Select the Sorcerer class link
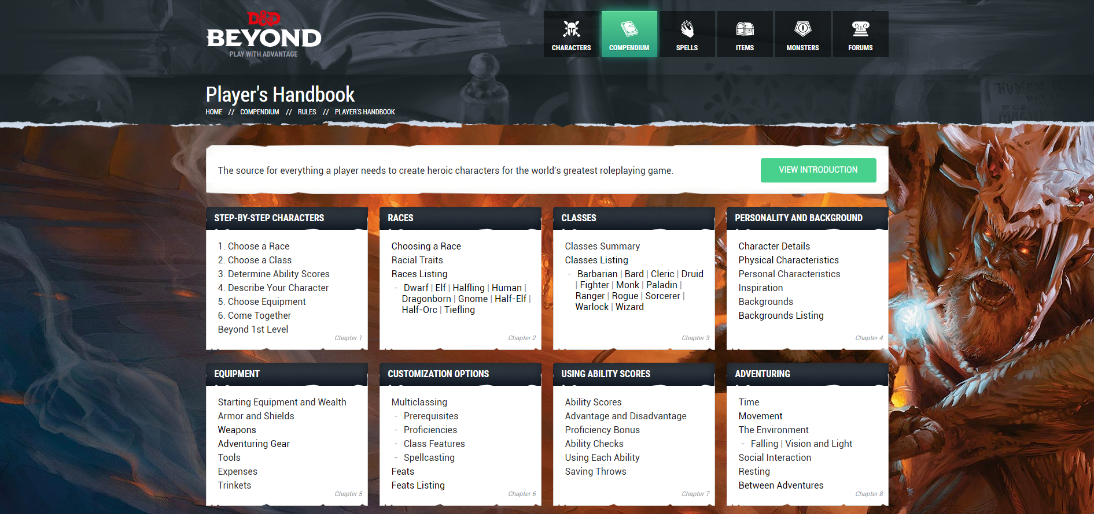 (662, 296)
